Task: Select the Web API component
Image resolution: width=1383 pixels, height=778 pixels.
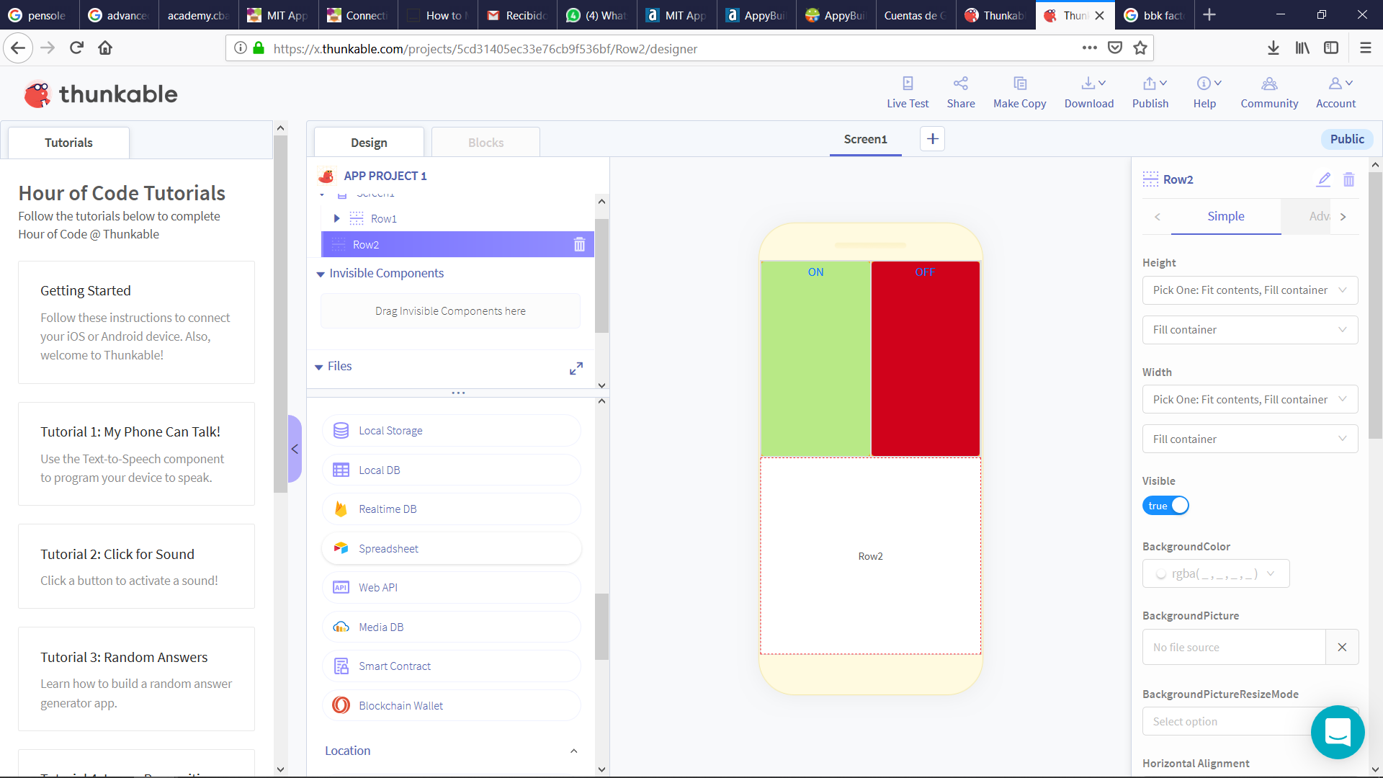Action: (x=450, y=587)
